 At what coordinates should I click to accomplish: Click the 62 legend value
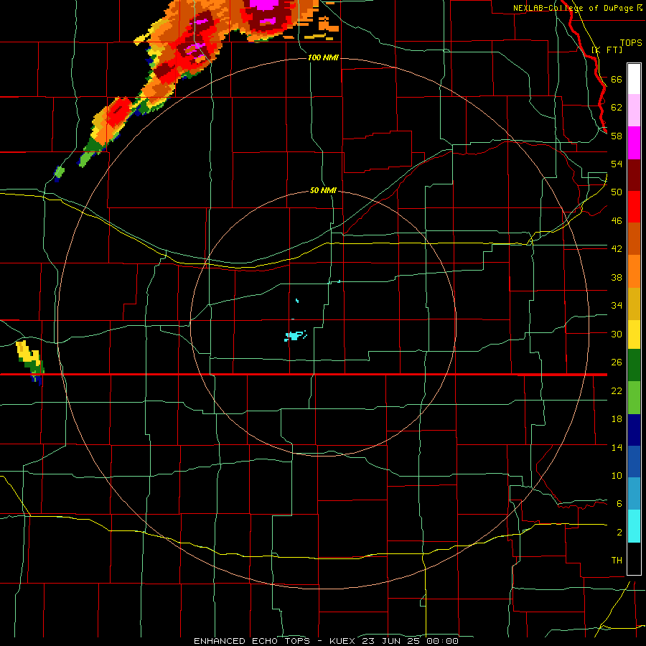[617, 108]
